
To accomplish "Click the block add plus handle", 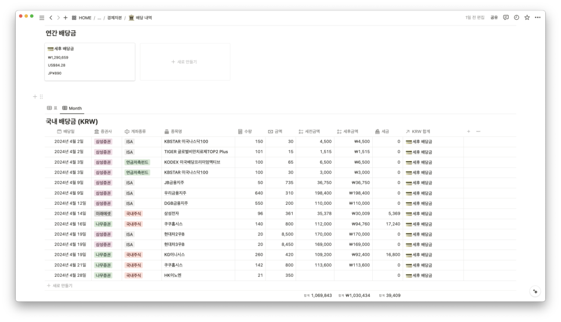I will 35,96.
